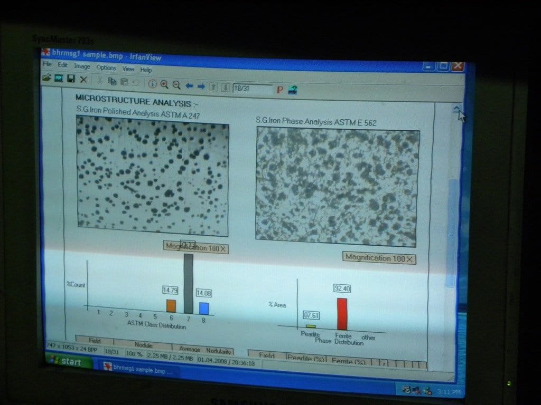The width and height of the screenshot is (541, 405).
Task: Click the 14.08 value label
Action: click(x=203, y=293)
